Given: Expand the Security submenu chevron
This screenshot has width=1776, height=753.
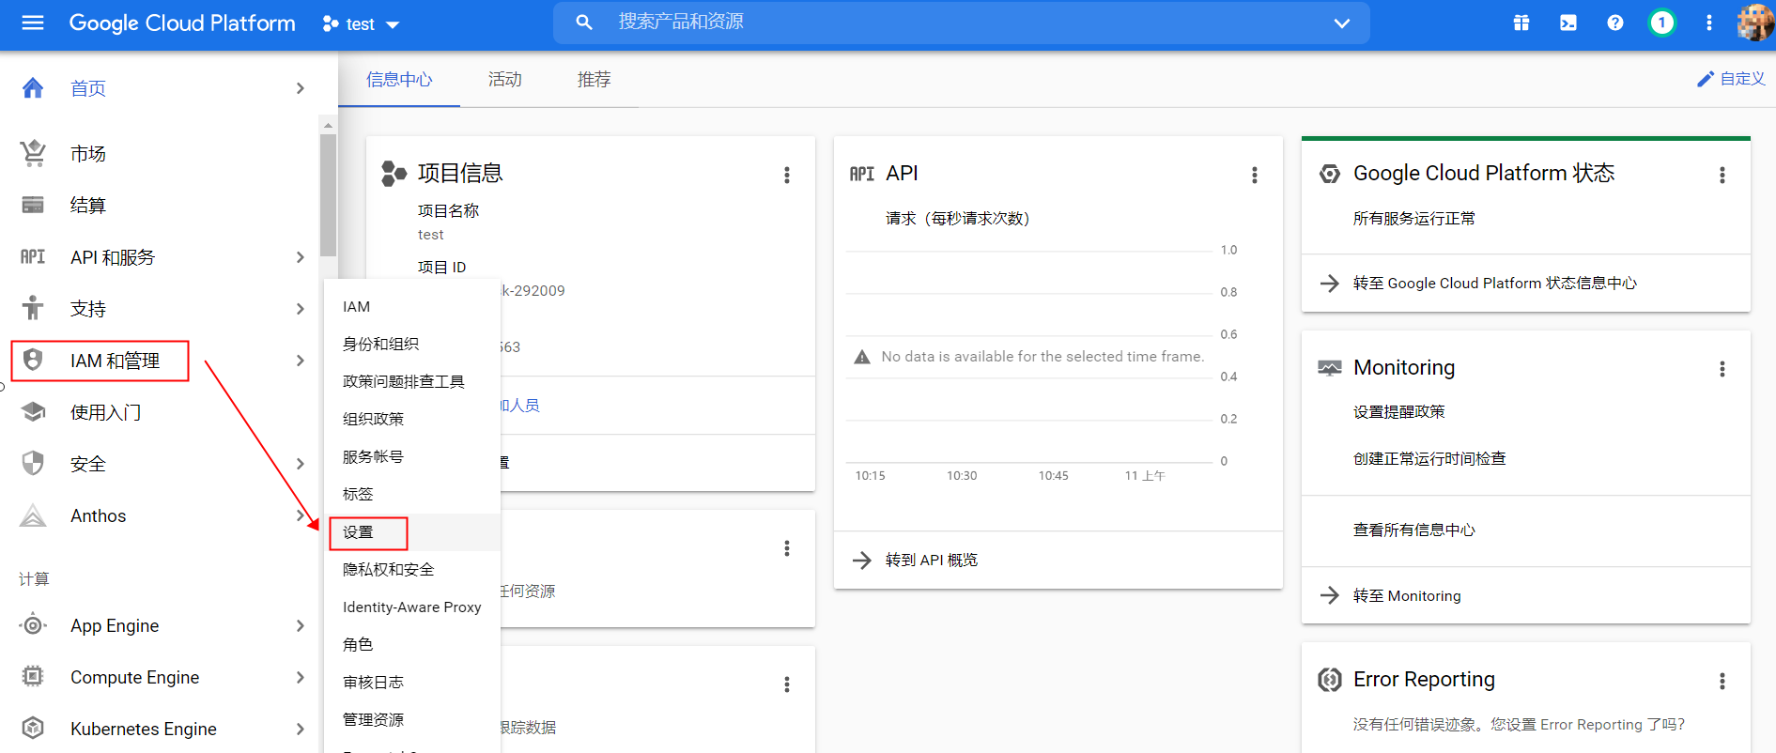Looking at the screenshot, I should [300, 463].
